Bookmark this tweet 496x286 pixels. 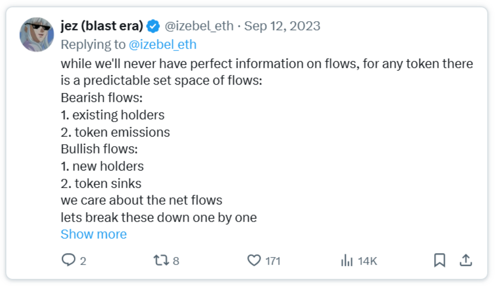pyautogui.click(x=440, y=261)
